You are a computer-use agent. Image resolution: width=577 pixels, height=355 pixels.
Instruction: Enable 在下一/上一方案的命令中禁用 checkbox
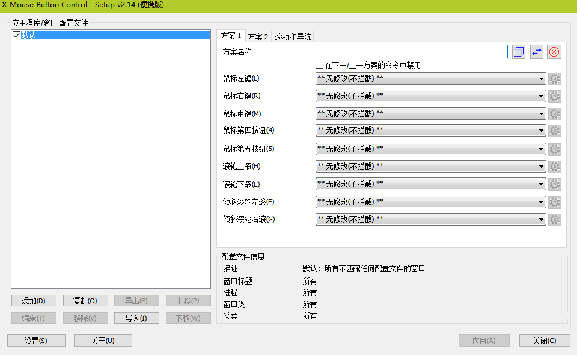coord(320,65)
